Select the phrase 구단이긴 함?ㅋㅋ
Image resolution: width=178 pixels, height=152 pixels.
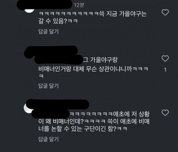pos(105,129)
